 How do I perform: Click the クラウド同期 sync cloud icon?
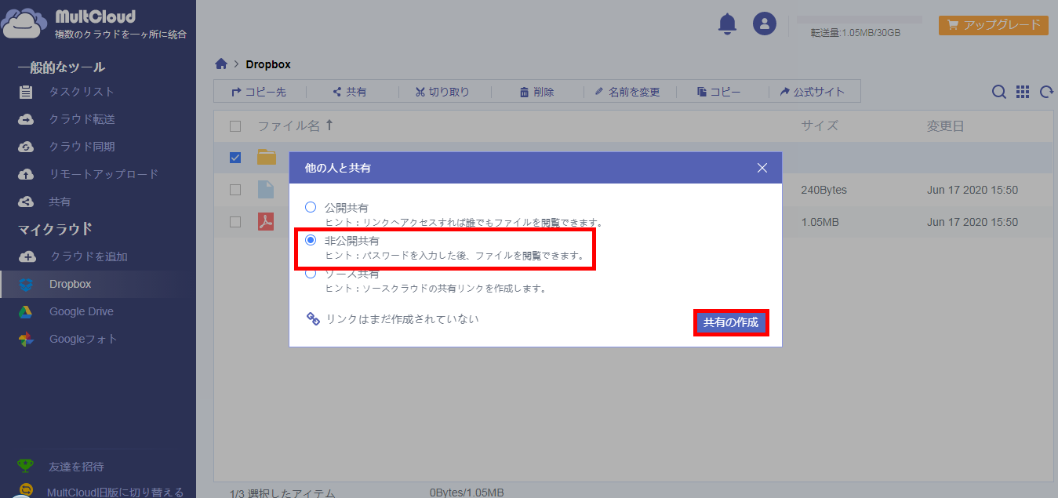(x=26, y=147)
